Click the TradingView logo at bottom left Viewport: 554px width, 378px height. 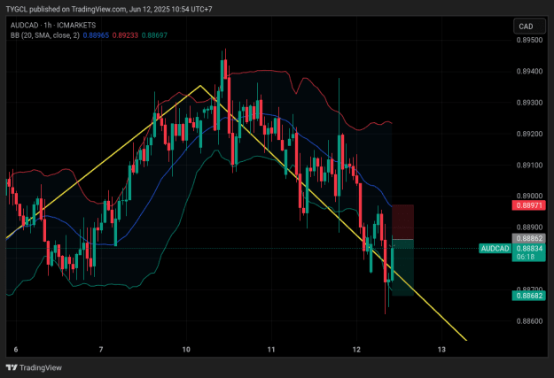[34, 367]
